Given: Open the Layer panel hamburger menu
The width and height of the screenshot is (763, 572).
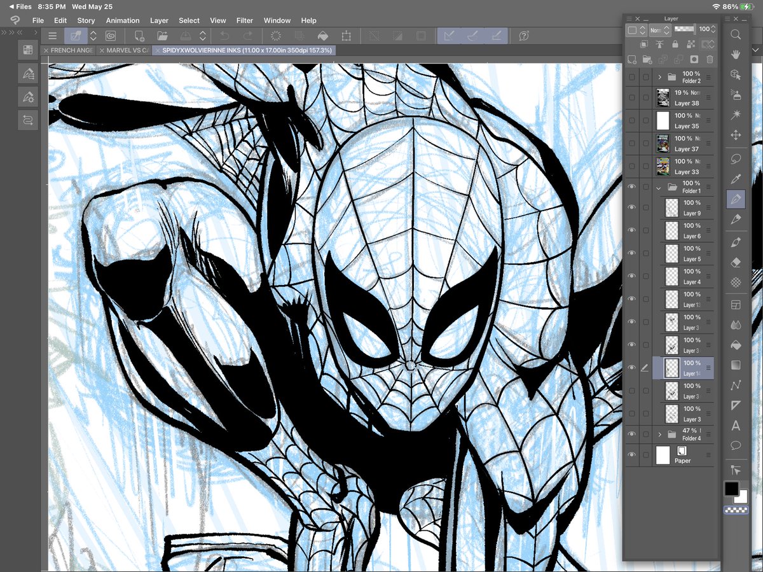Looking at the screenshot, I should (x=631, y=19).
